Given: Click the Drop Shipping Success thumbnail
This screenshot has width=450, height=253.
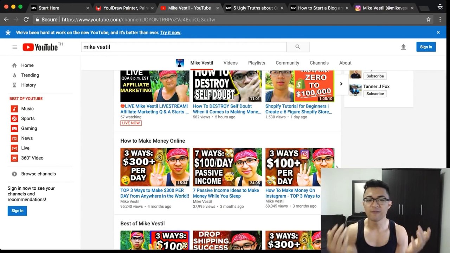Looking at the screenshot, I should coord(227,240).
